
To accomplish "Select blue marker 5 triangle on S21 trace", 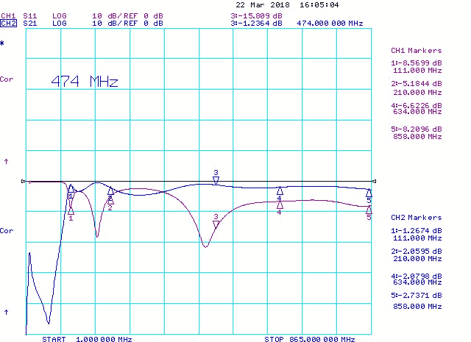I will [x=369, y=193].
